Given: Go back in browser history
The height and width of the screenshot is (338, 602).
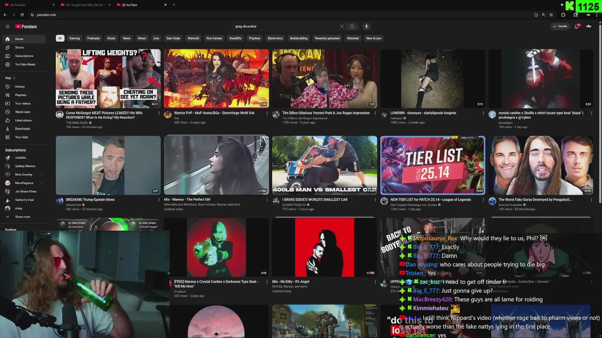Looking at the screenshot, I should click(x=5, y=15).
